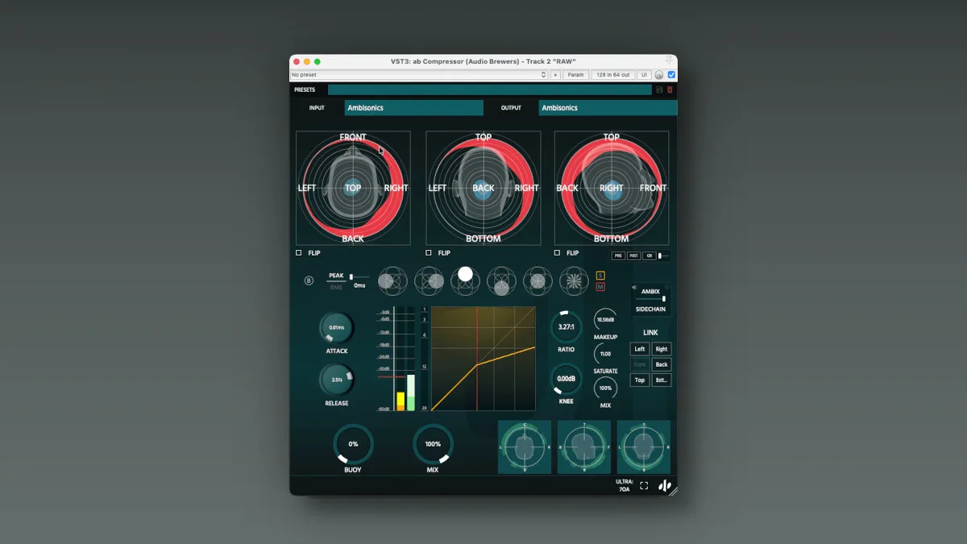This screenshot has width=967, height=544.
Task: Click the host bypass knob icon
Action: pyautogui.click(x=659, y=75)
